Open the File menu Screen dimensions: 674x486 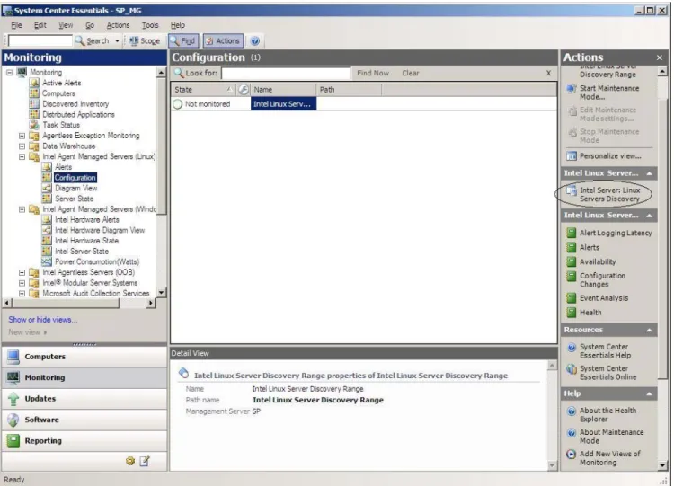coord(16,25)
